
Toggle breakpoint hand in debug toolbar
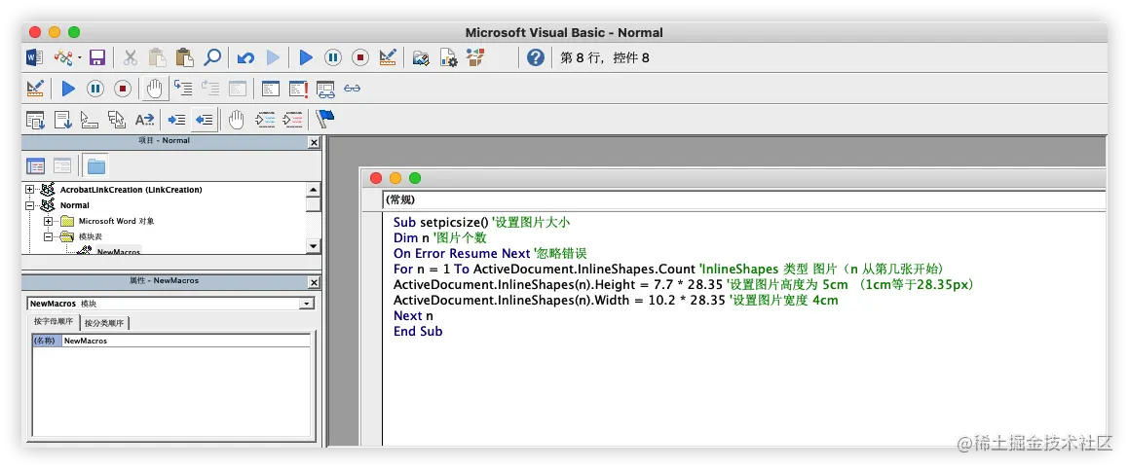point(154,89)
